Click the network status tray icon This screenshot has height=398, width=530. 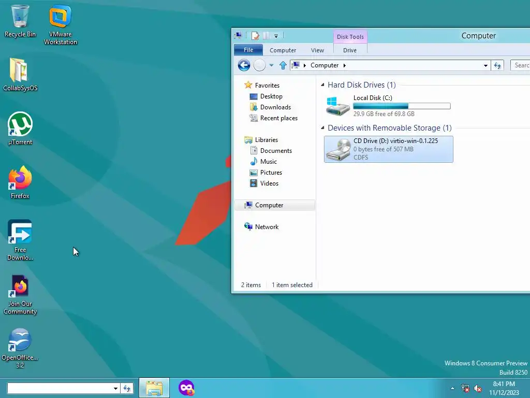pyautogui.click(x=465, y=388)
